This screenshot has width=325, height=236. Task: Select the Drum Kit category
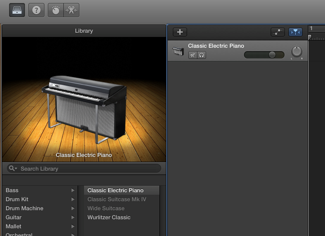click(40, 199)
